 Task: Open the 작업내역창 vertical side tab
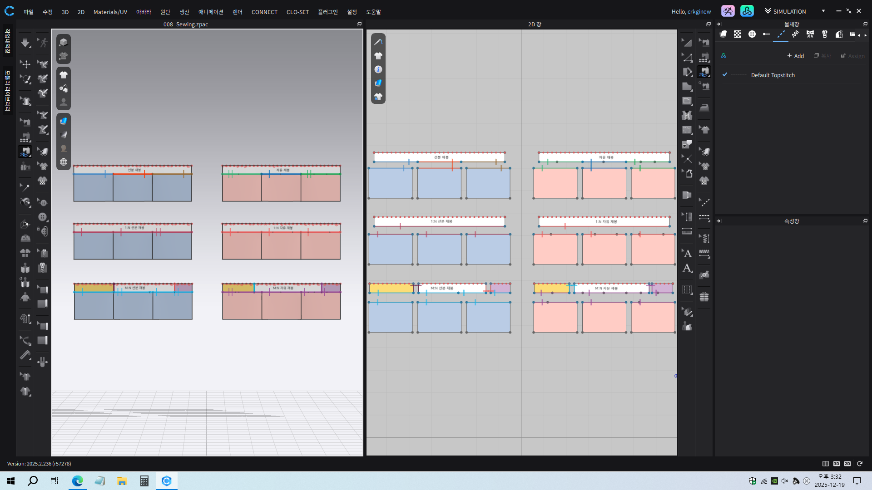click(7, 41)
